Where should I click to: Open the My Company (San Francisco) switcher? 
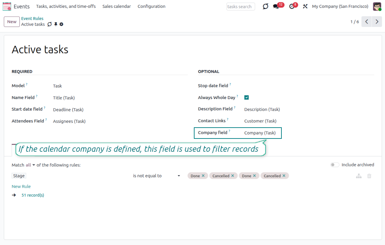pyautogui.click(x=340, y=6)
